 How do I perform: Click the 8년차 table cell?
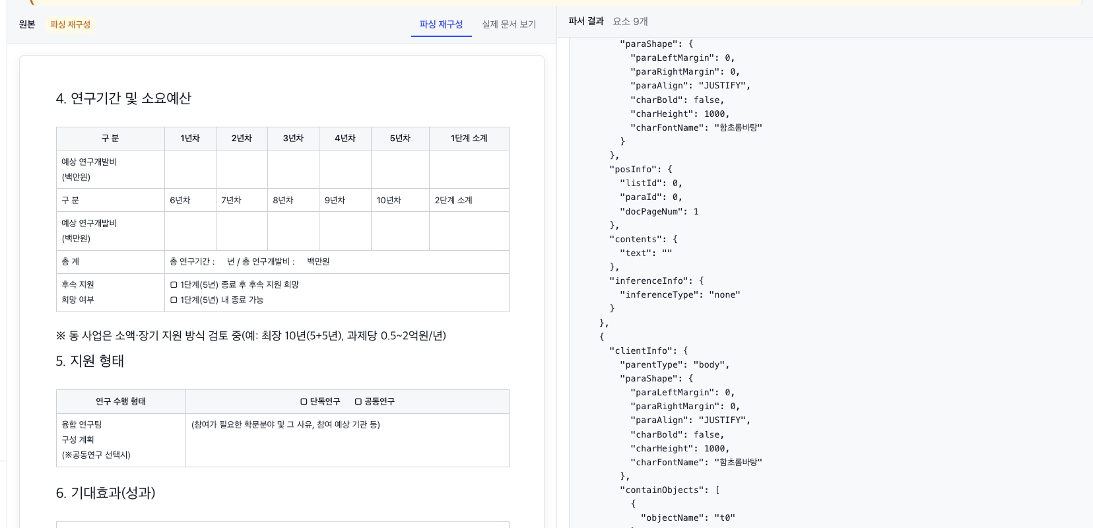[x=293, y=200]
